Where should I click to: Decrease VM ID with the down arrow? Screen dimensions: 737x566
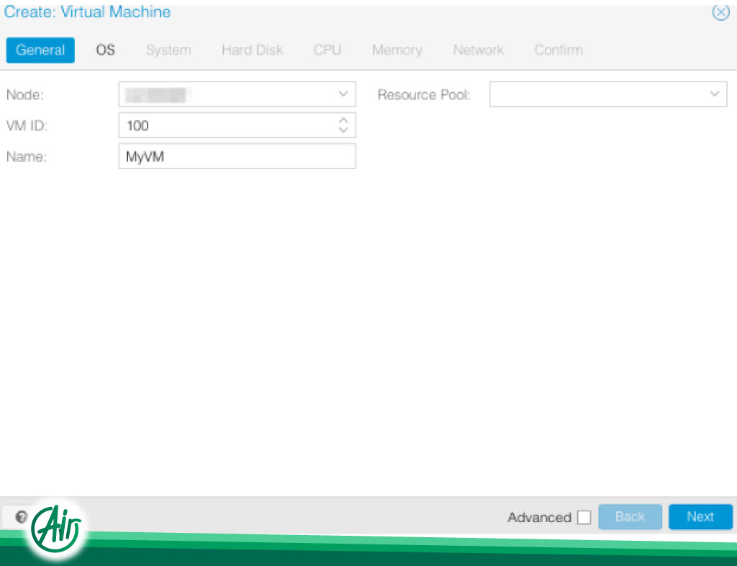[x=343, y=130]
